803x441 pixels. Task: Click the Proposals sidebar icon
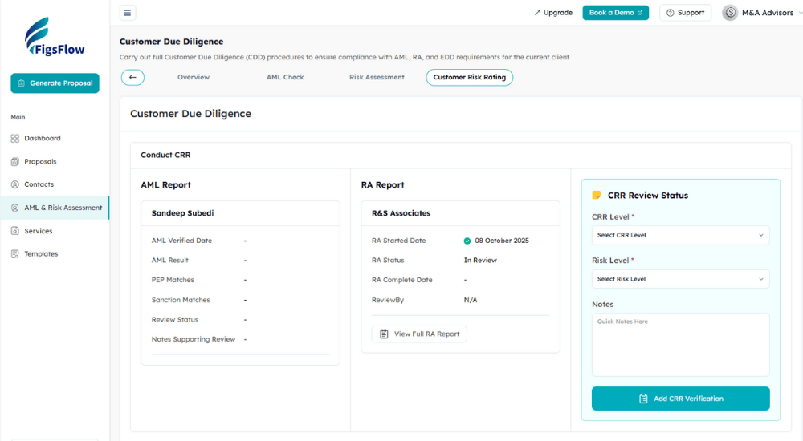(x=14, y=162)
